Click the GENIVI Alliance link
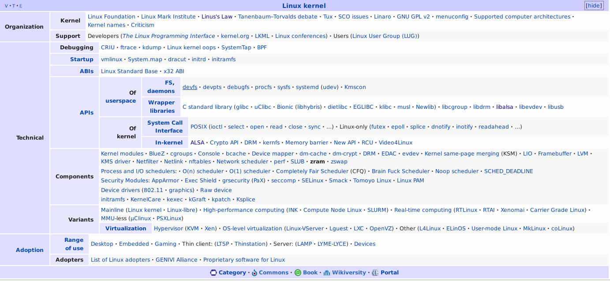This screenshot has height=281, width=610. tap(176, 260)
